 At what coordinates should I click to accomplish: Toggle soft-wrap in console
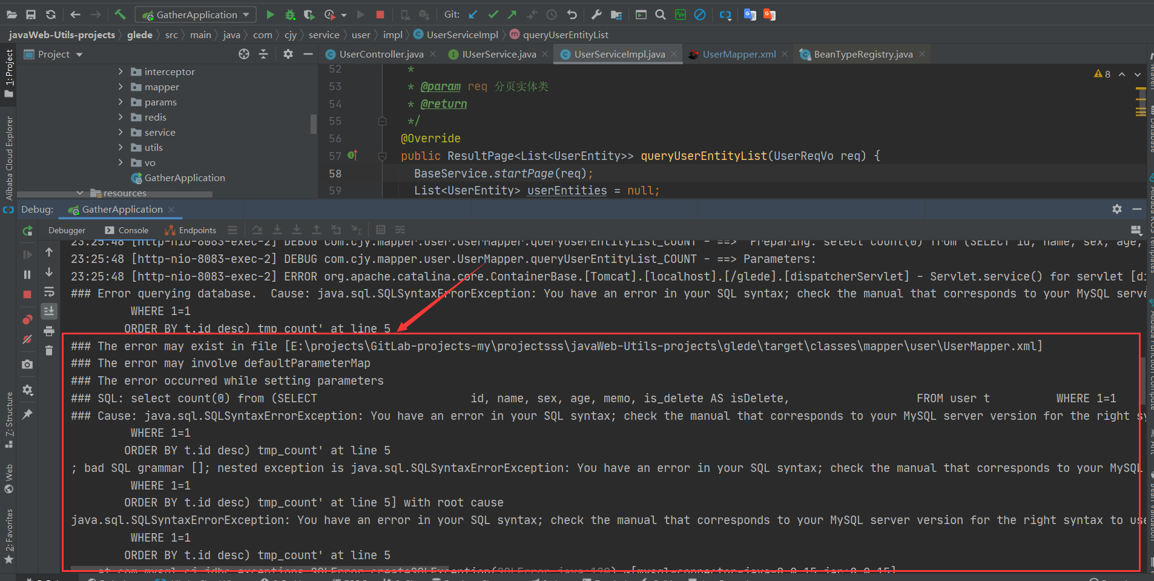click(x=49, y=291)
